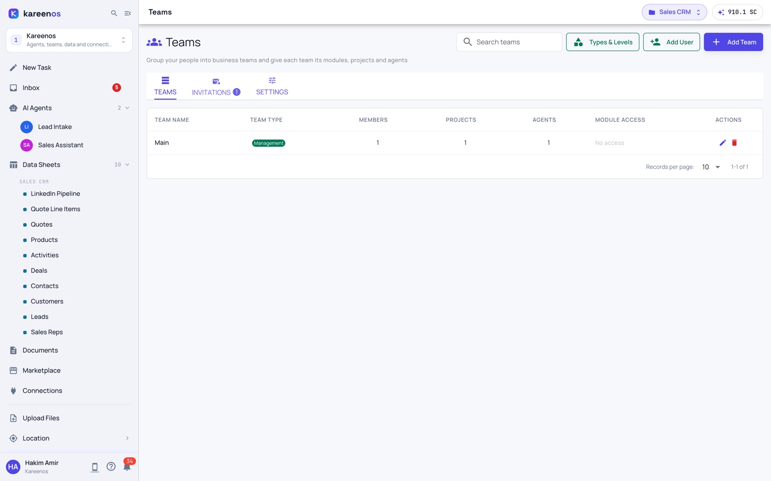The width and height of the screenshot is (771, 481).
Task: Expand the Location submenu
Action: 127,439
